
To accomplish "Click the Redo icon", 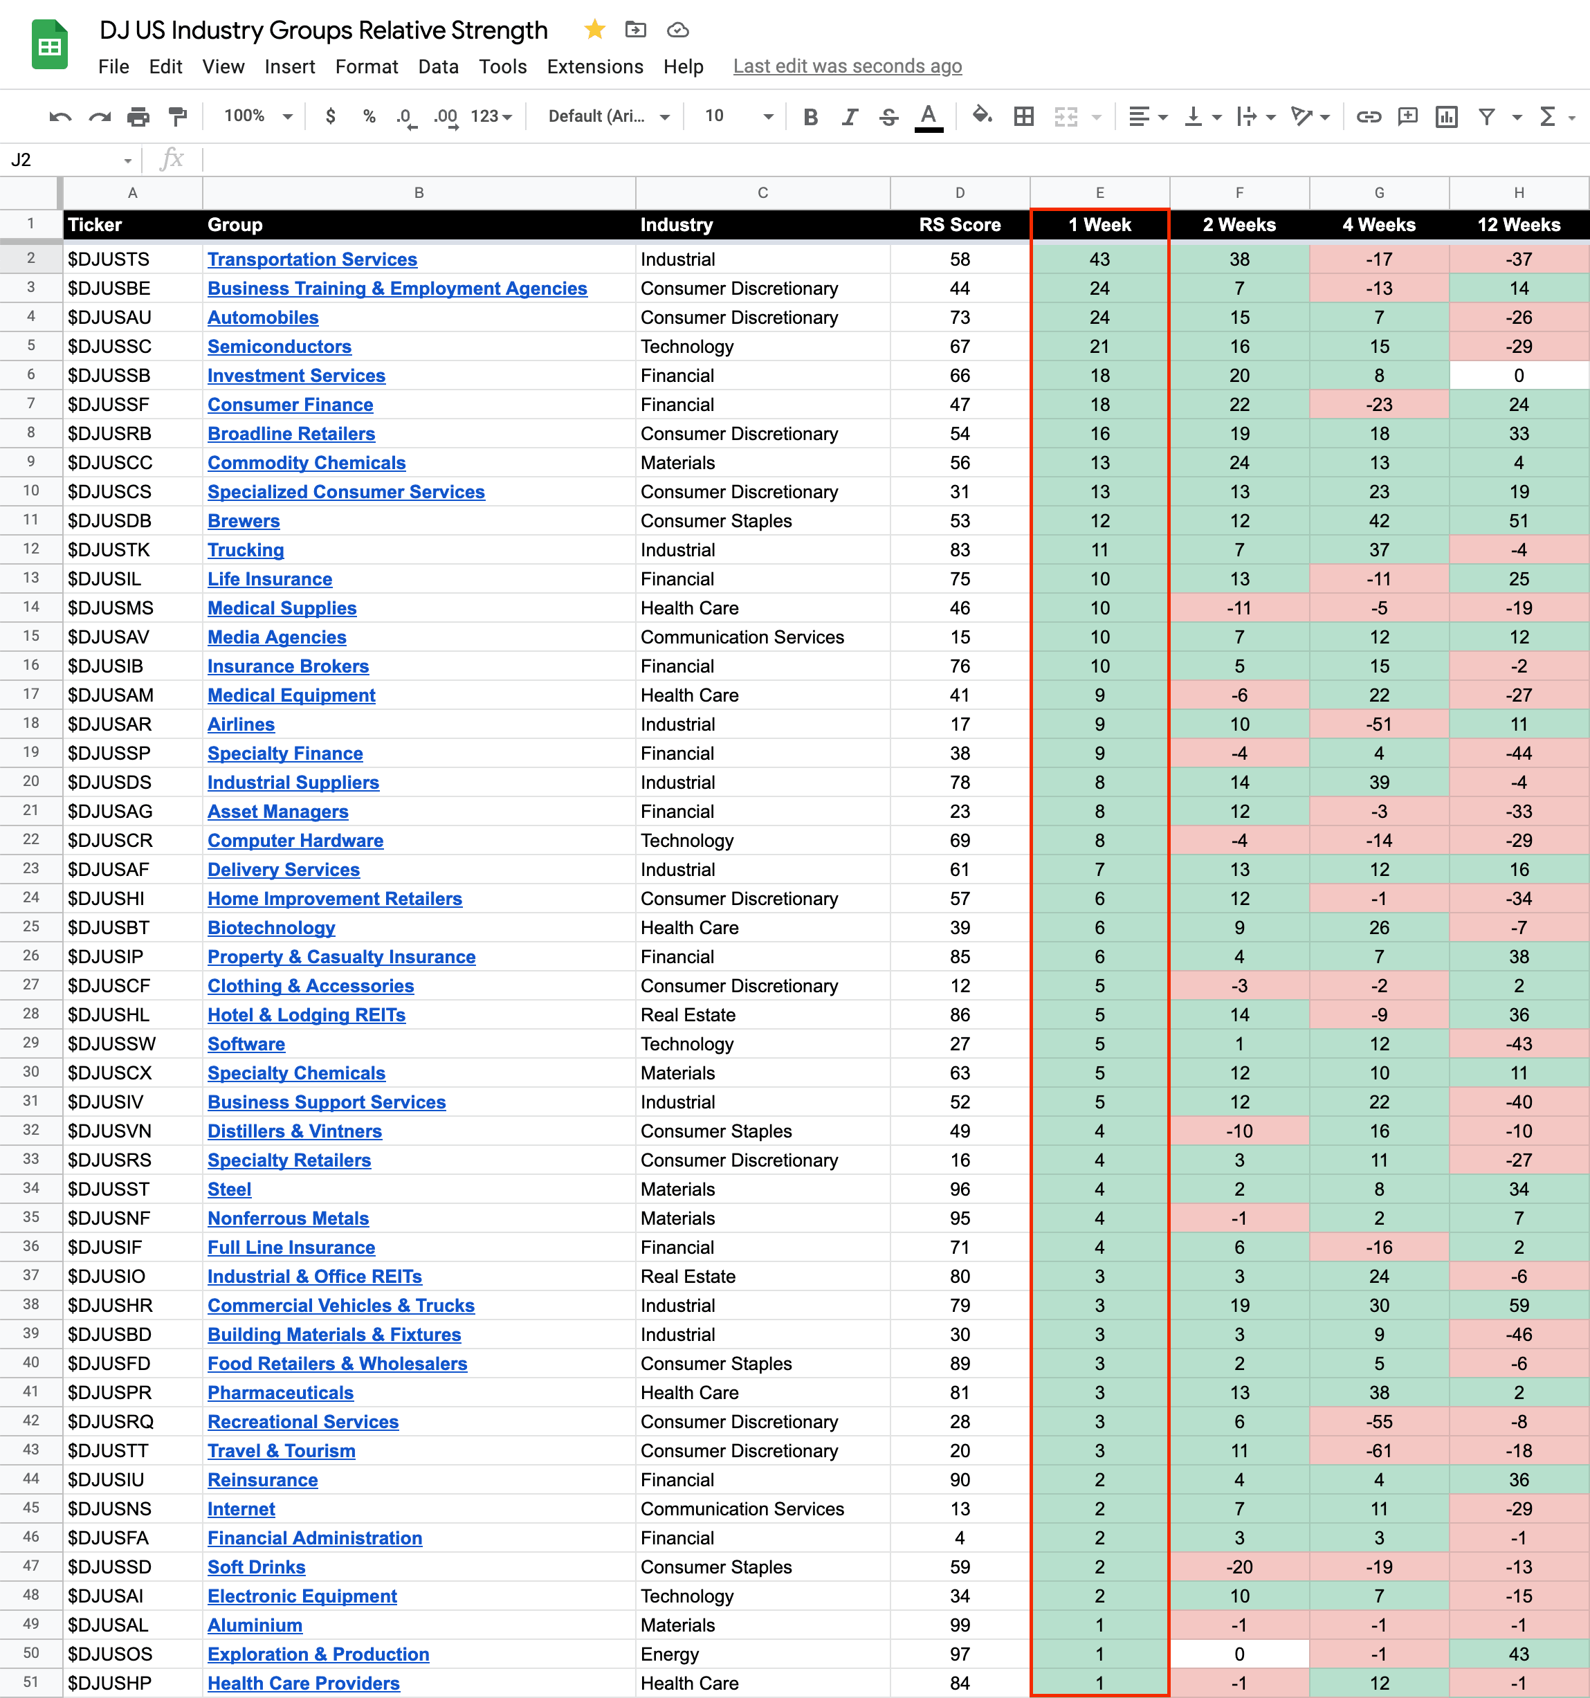I will (x=100, y=116).
